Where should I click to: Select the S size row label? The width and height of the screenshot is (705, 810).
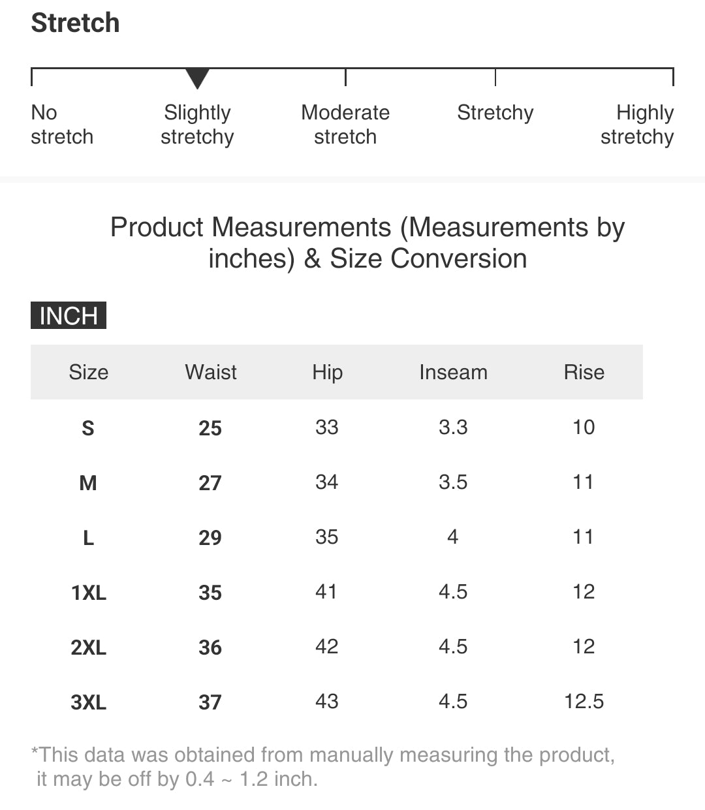point(88,428)
